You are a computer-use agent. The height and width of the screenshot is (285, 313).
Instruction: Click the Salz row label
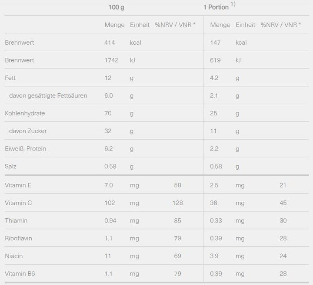[x=11, y=166]
